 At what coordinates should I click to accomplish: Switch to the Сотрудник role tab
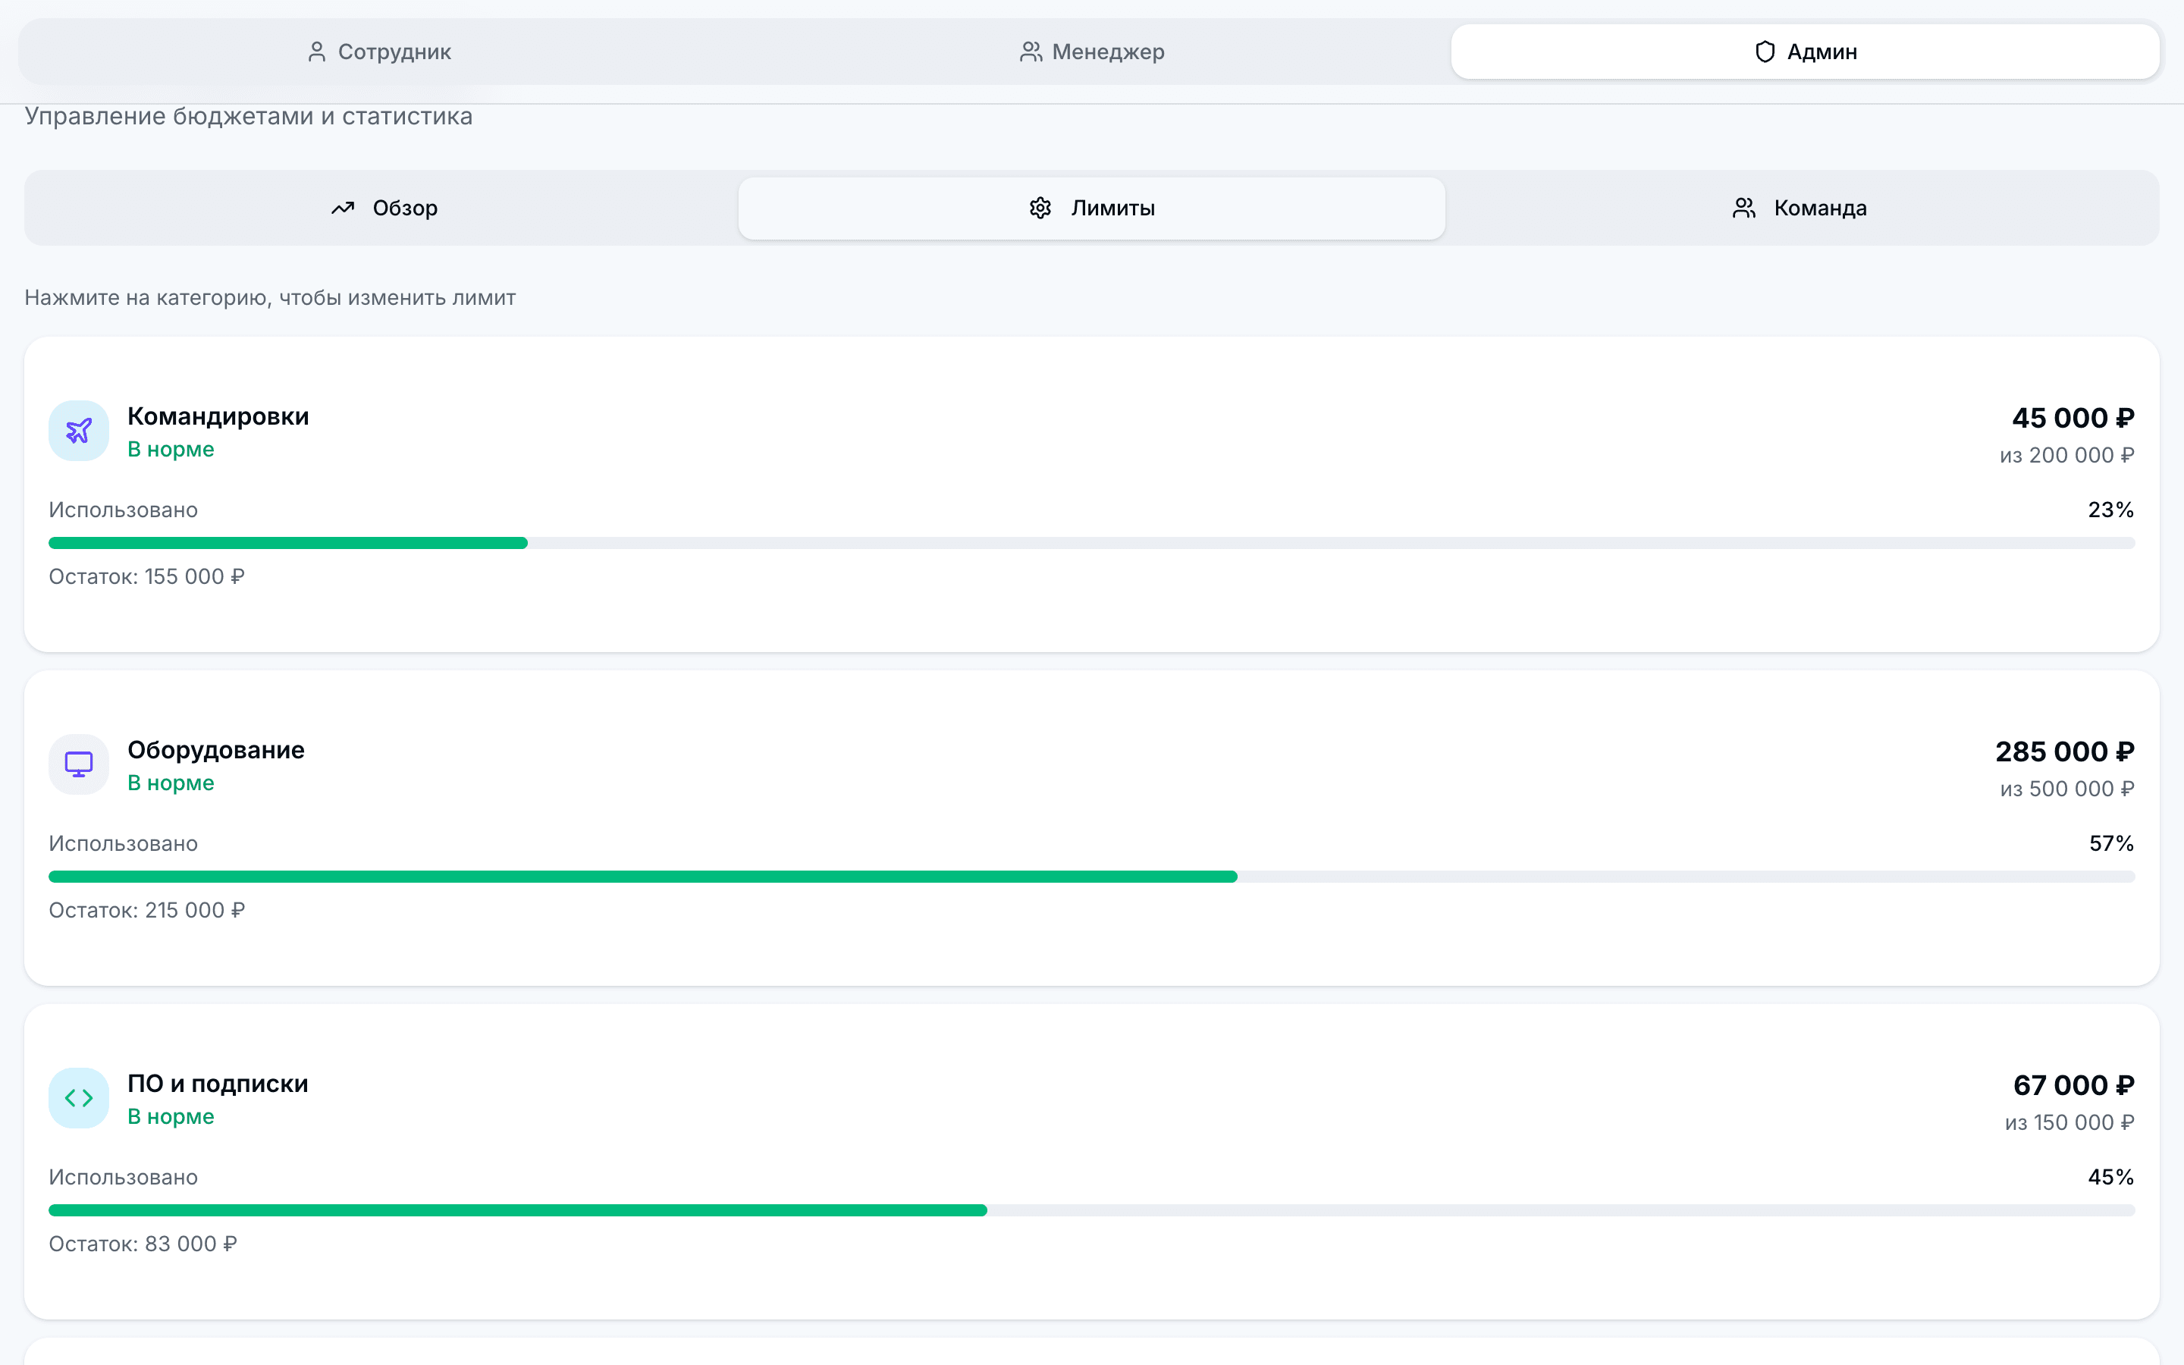coord(379,52)
